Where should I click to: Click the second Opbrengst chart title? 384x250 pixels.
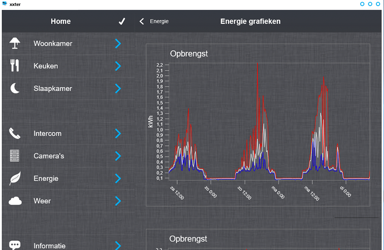pos(188,239)
